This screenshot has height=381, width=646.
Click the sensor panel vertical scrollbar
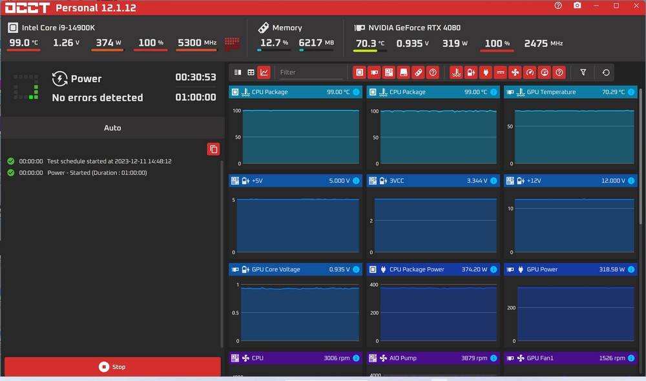coord(640,194)
